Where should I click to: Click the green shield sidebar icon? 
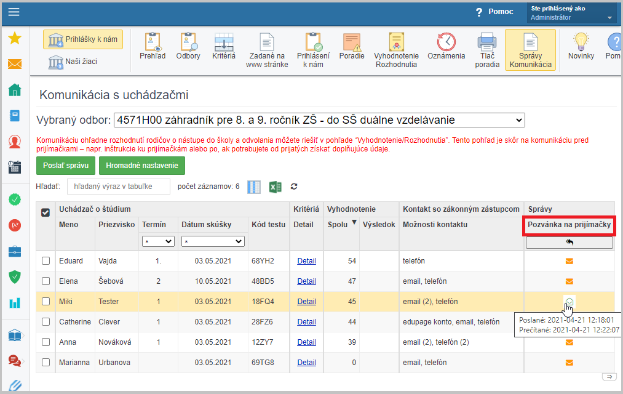point(15,276)
